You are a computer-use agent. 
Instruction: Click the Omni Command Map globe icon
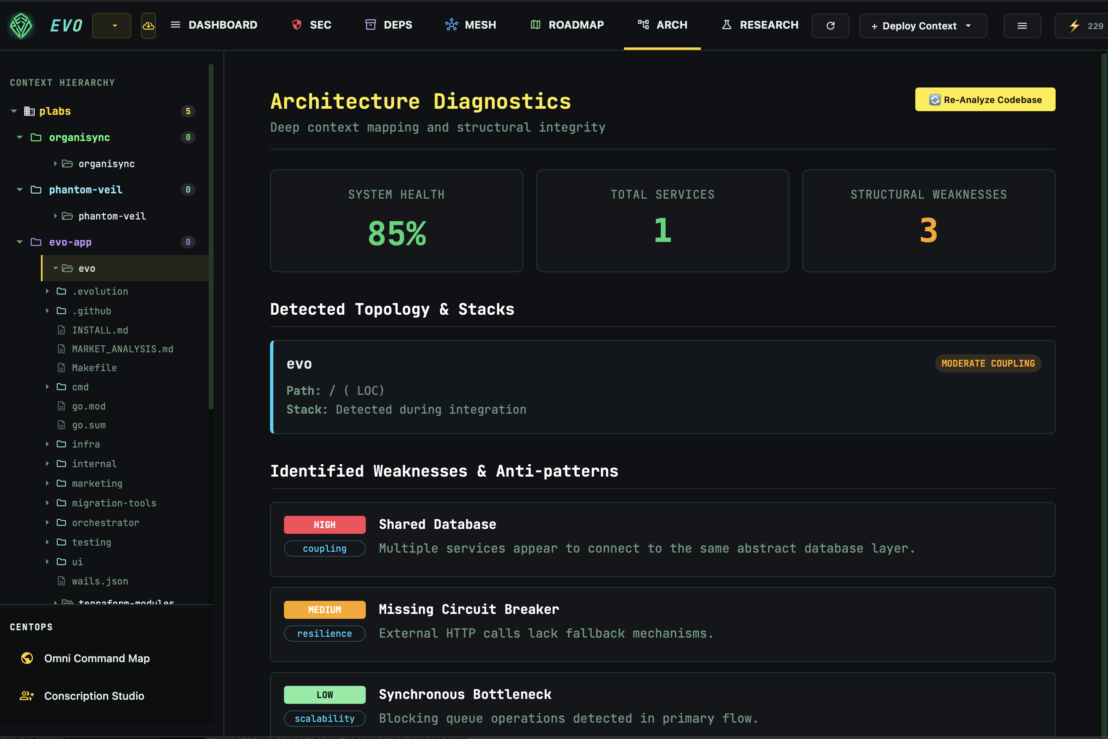tap(27, 658)
